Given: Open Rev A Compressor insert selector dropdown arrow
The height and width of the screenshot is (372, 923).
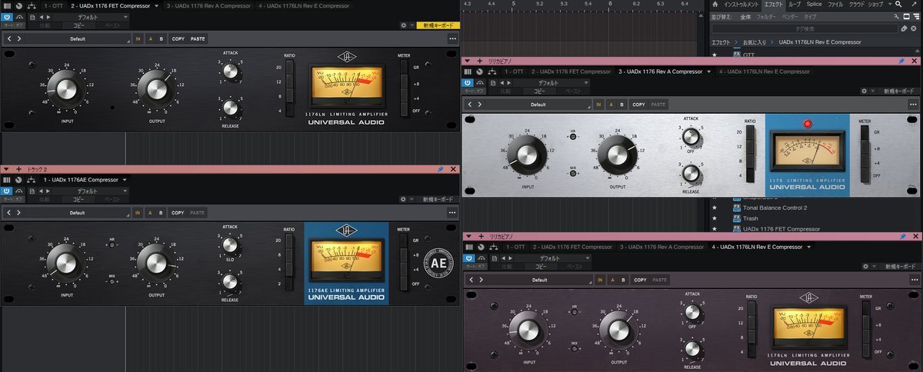Looking at the screenshot, I should click(707, 71).
